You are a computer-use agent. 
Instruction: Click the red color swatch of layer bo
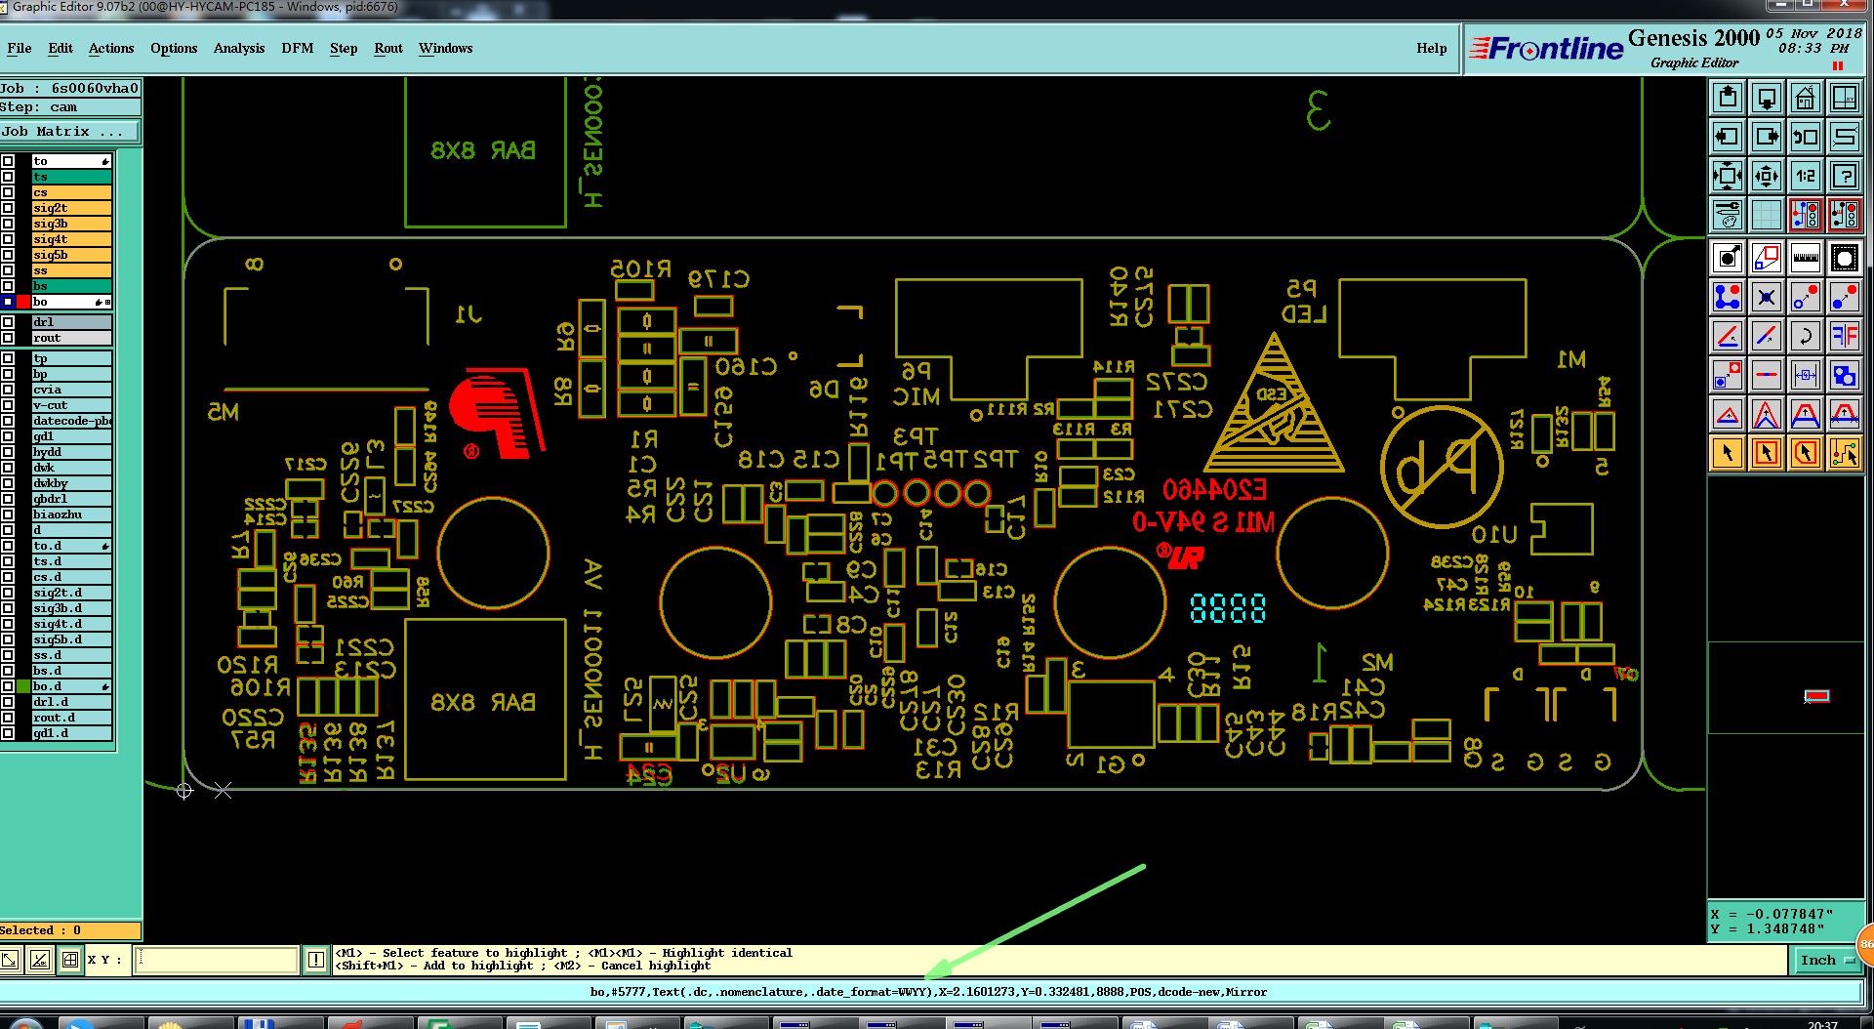[23, 302]
